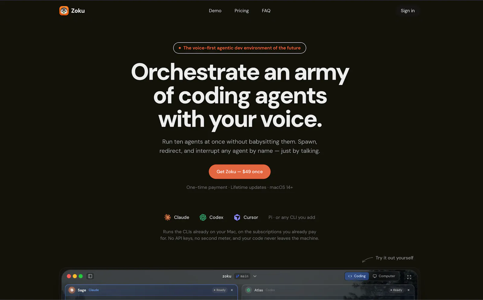Image resolution: width=483 pixels, height=300 pixels.
Task: Click the Claude label text
Action: pyautogui.click(x=181, y=217)
